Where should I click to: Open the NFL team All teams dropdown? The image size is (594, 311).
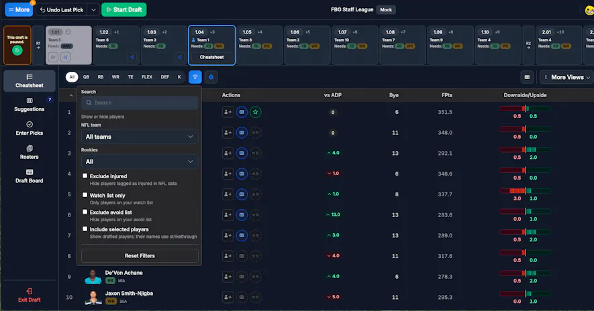[140, 137]
